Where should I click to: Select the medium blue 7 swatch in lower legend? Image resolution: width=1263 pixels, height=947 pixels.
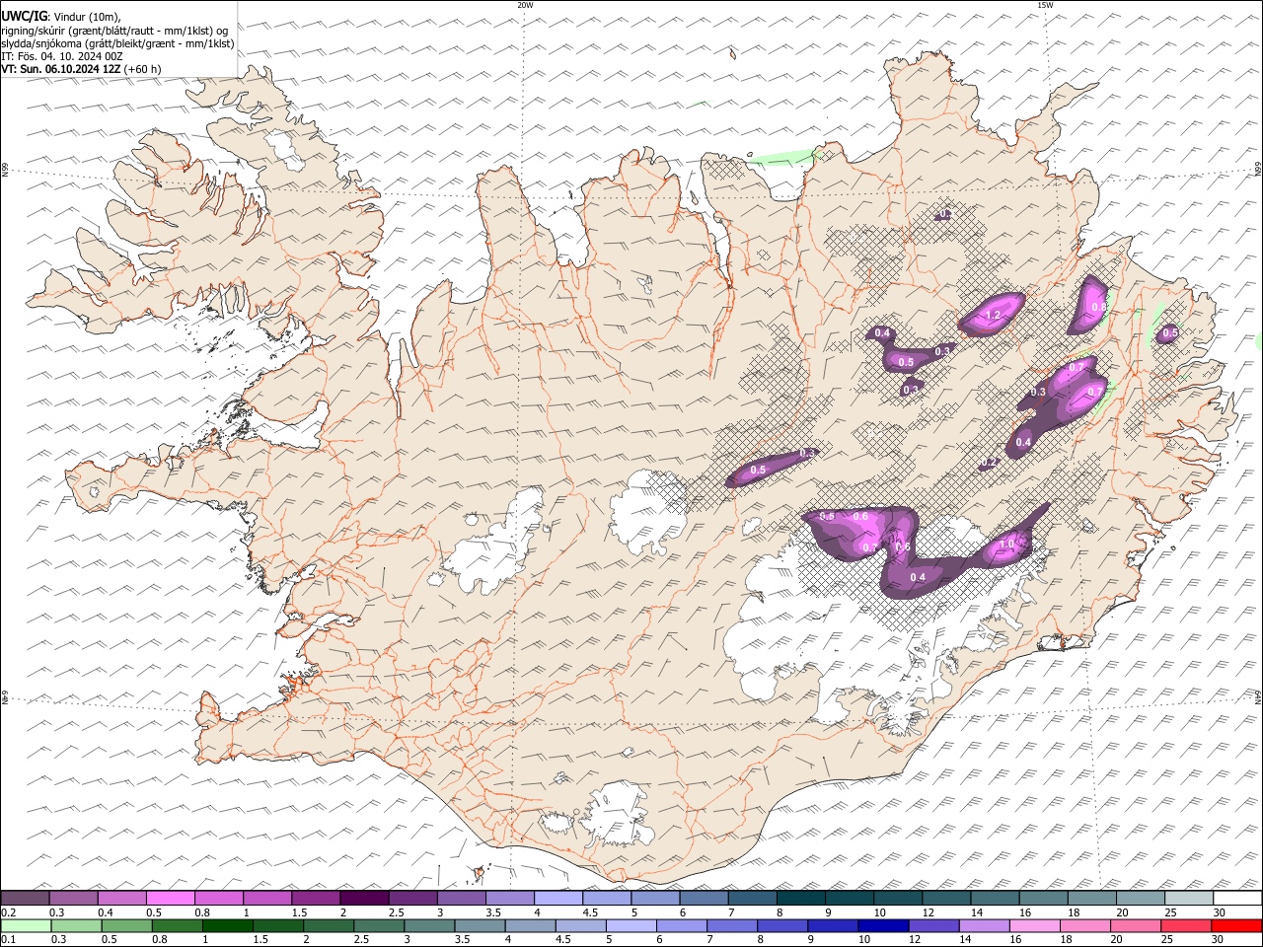pos(731,926)
